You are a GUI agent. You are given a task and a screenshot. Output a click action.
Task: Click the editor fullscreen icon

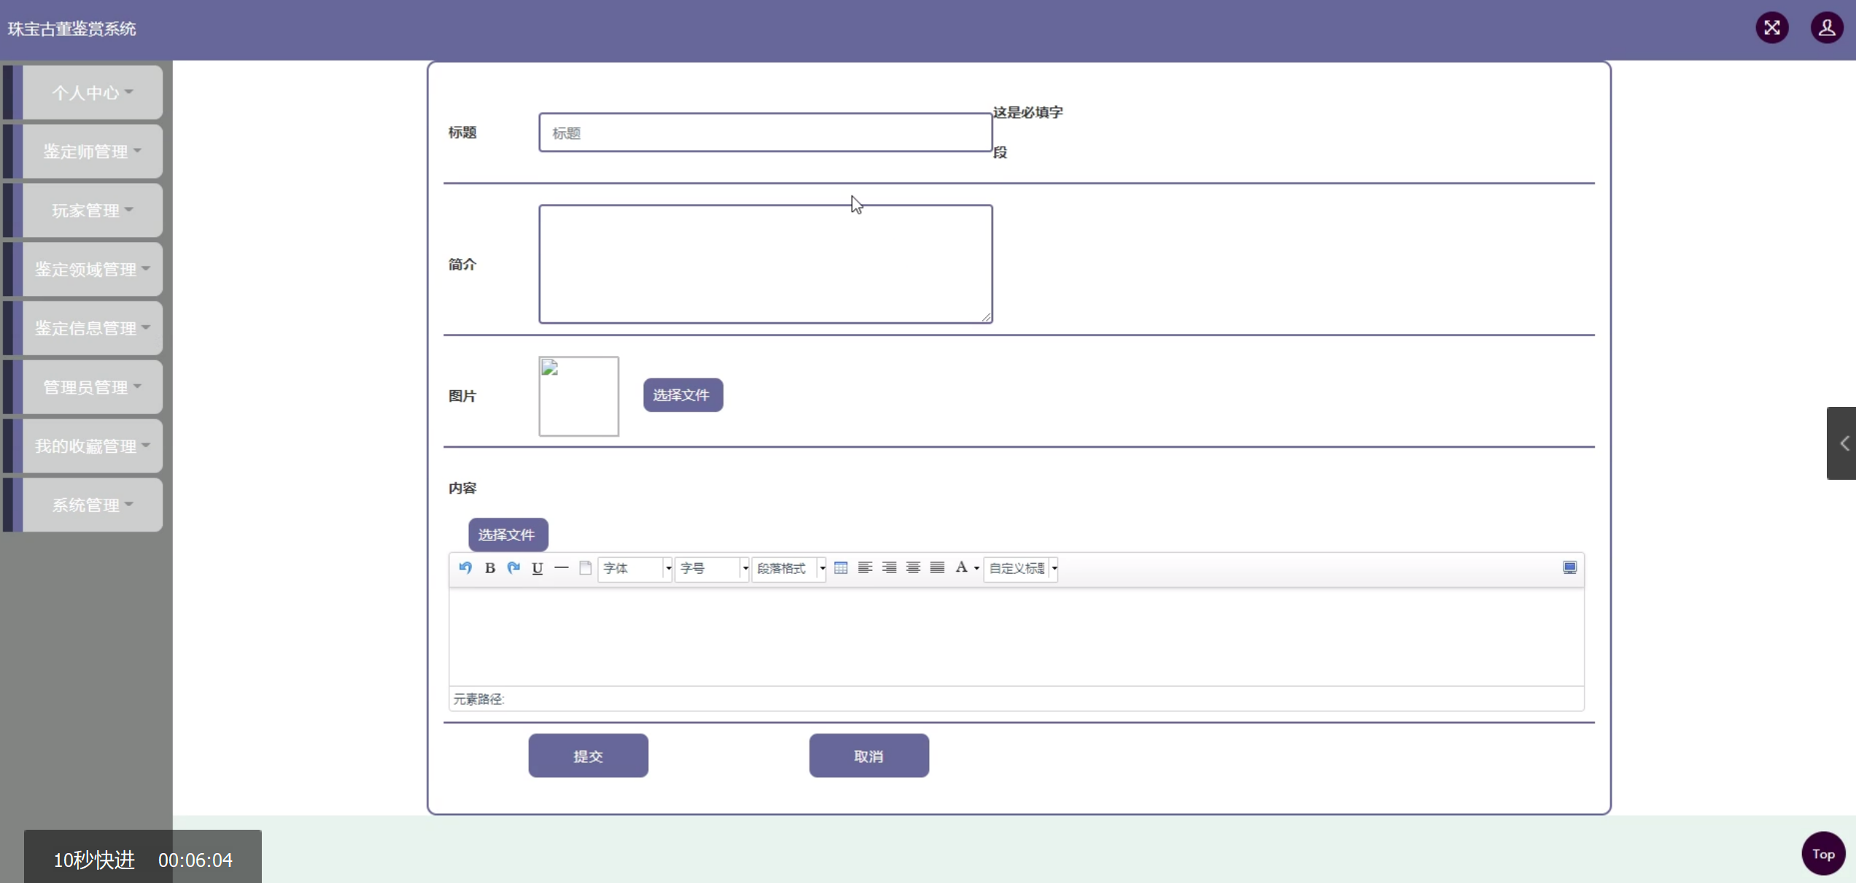(x=1569, y=568)
